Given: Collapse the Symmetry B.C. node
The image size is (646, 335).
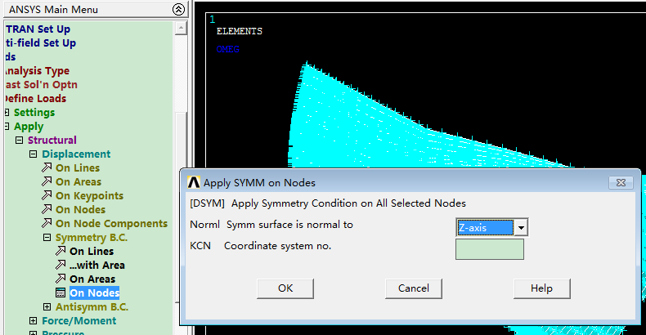Looking at the screenshot, I should point(47,238).
